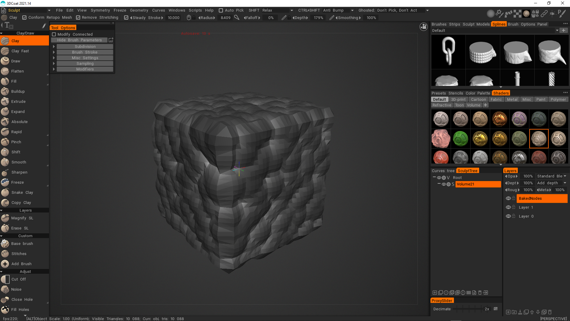Image resolution: width=570 pixels, height=321 pixels.
Task: Select the Snake Clay brush tool
Action: pos(22,193)
